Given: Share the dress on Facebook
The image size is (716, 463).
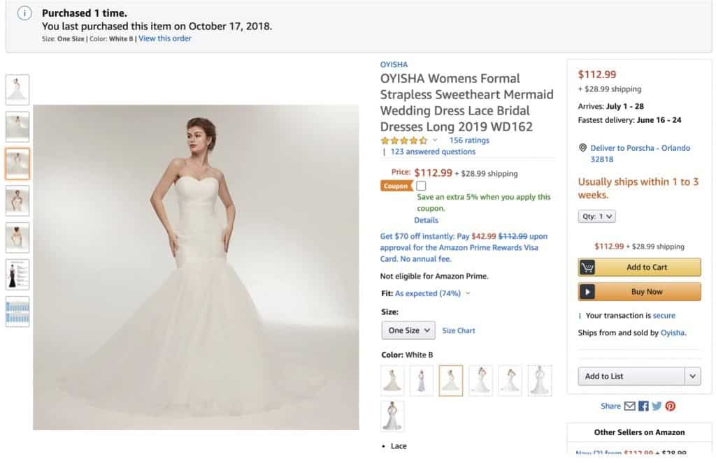Looking at the screenshot, I should (643, 406).
